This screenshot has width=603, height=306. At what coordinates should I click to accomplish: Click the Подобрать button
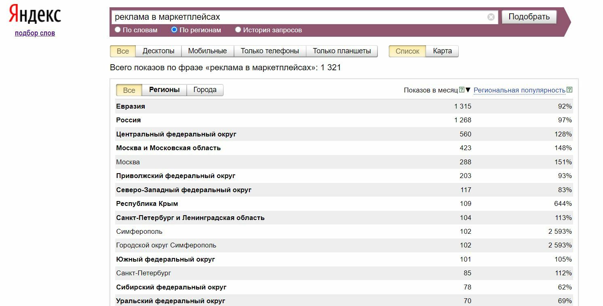[x=529, y=17]
